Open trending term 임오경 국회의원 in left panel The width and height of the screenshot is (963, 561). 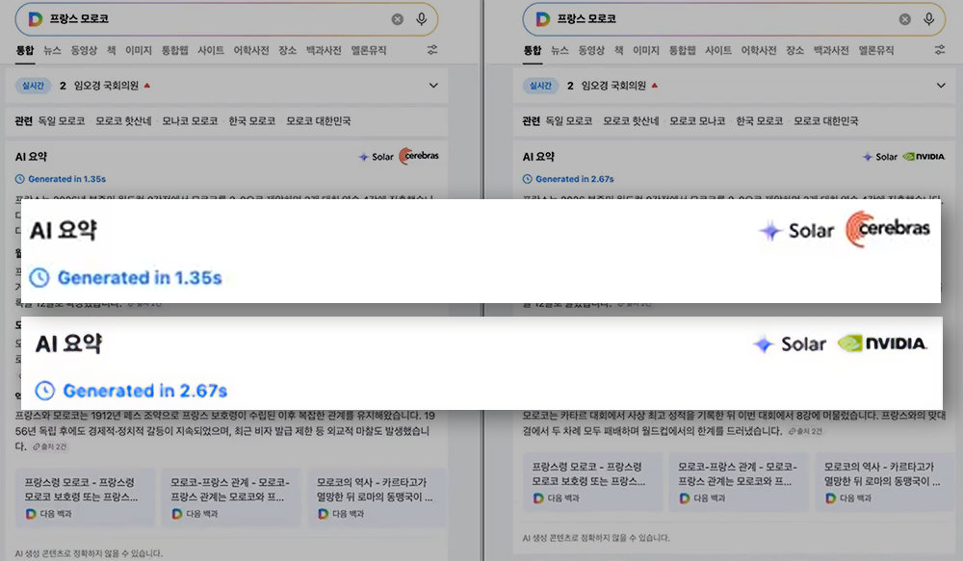(x=106, y=86)
